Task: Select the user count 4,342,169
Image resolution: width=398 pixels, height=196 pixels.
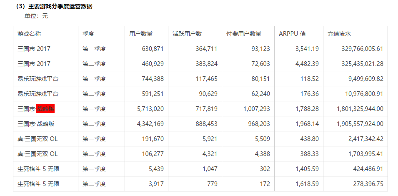Action: (150, 124)
